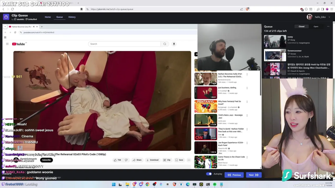
Task: Expand the embedded browser tab list chevron
Action: [5, 27]
